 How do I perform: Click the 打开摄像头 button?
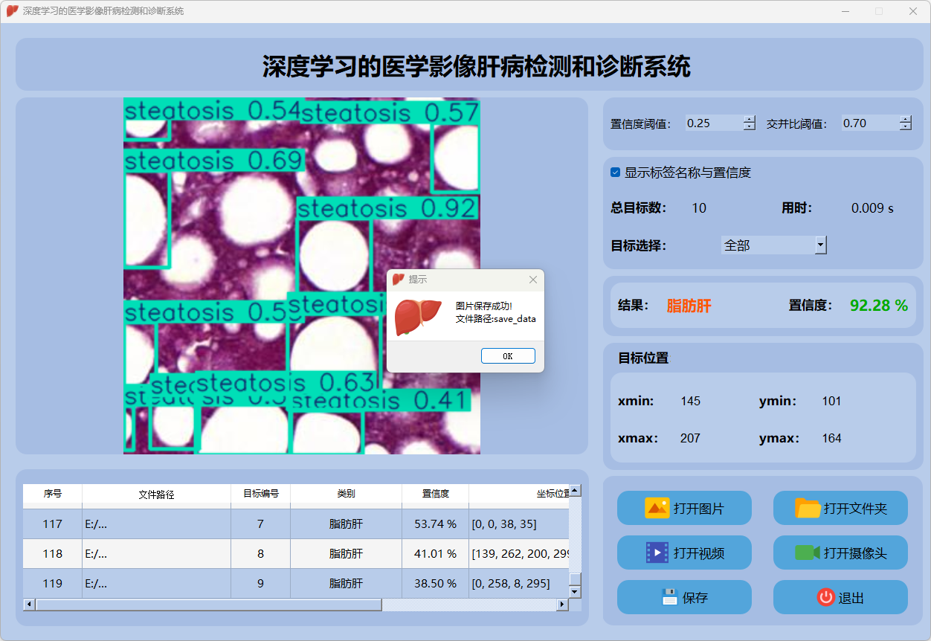pyautogui.click(x=840, y=553)
